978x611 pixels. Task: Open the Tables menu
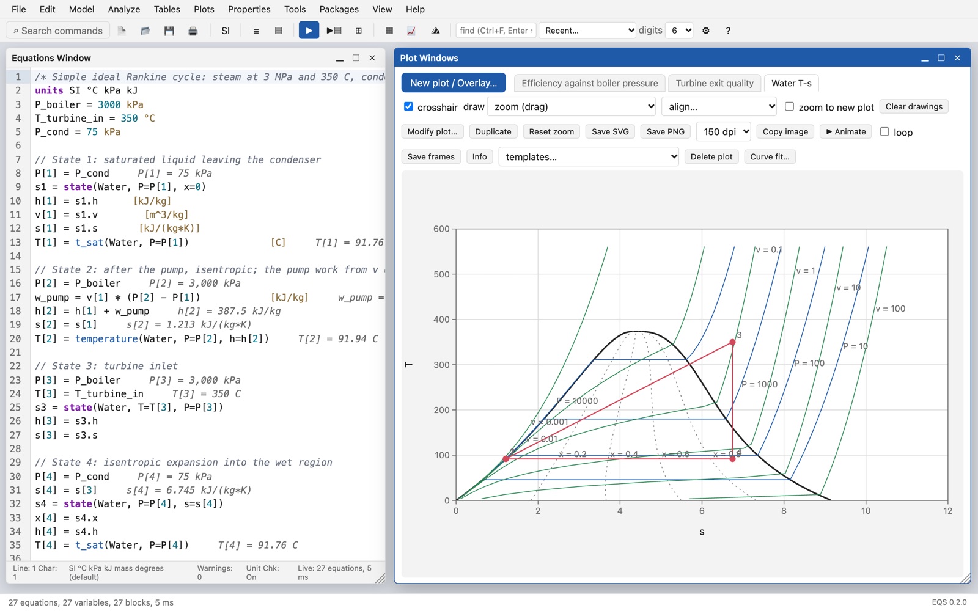click(167, 9)
